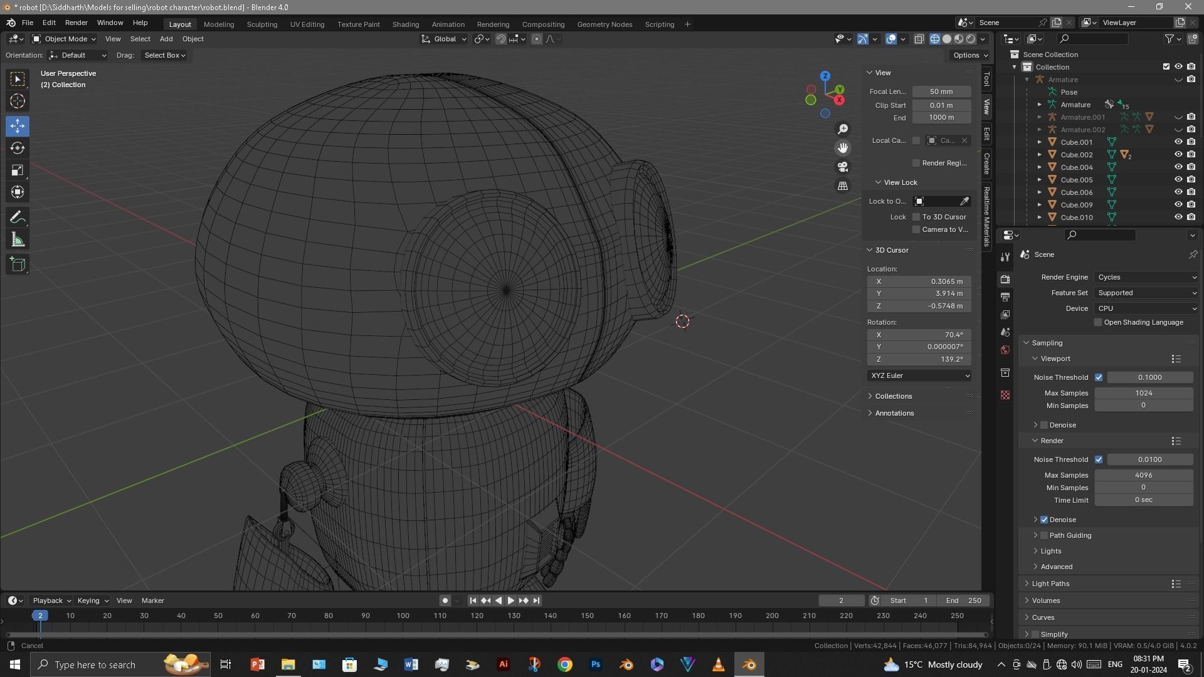Open Render Engine Cycles dropdown

tap(1146, 277)
